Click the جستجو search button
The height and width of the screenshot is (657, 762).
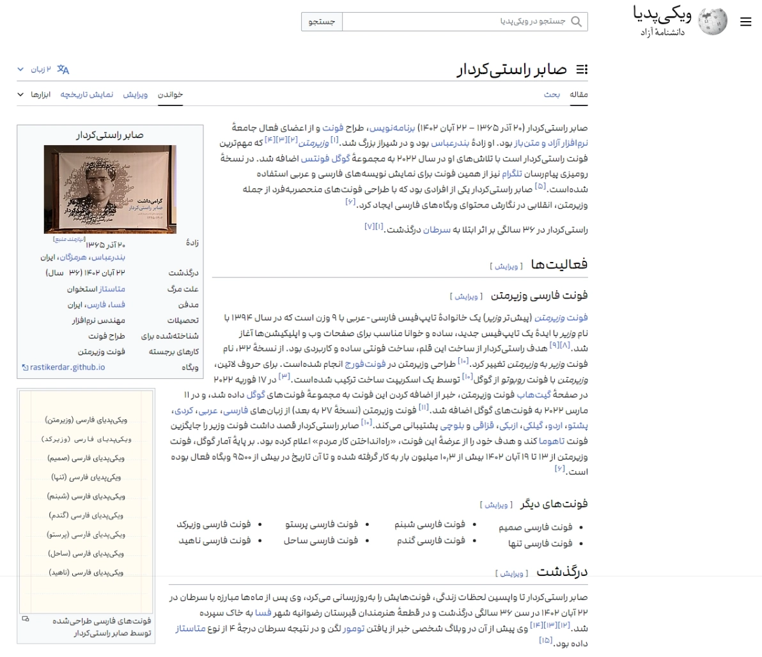click(322, 21)
